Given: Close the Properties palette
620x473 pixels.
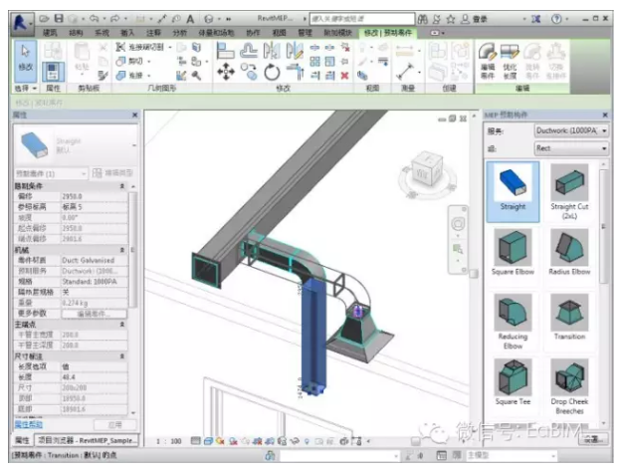Looking at the screenshot, I should [134, 116].
